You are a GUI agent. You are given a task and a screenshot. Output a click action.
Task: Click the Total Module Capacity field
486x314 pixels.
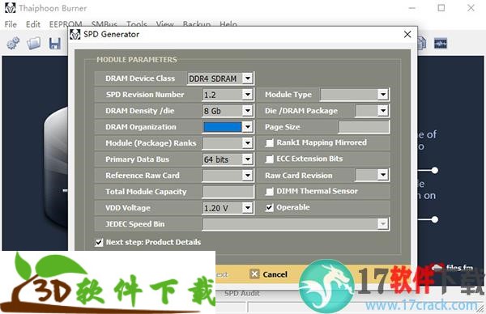pos(228,192)
